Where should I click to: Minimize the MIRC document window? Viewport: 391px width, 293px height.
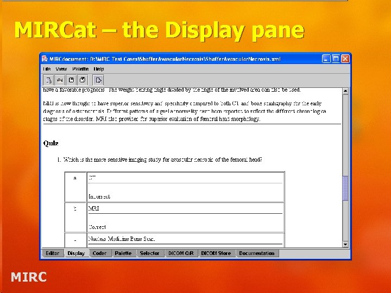coord(326,59)
